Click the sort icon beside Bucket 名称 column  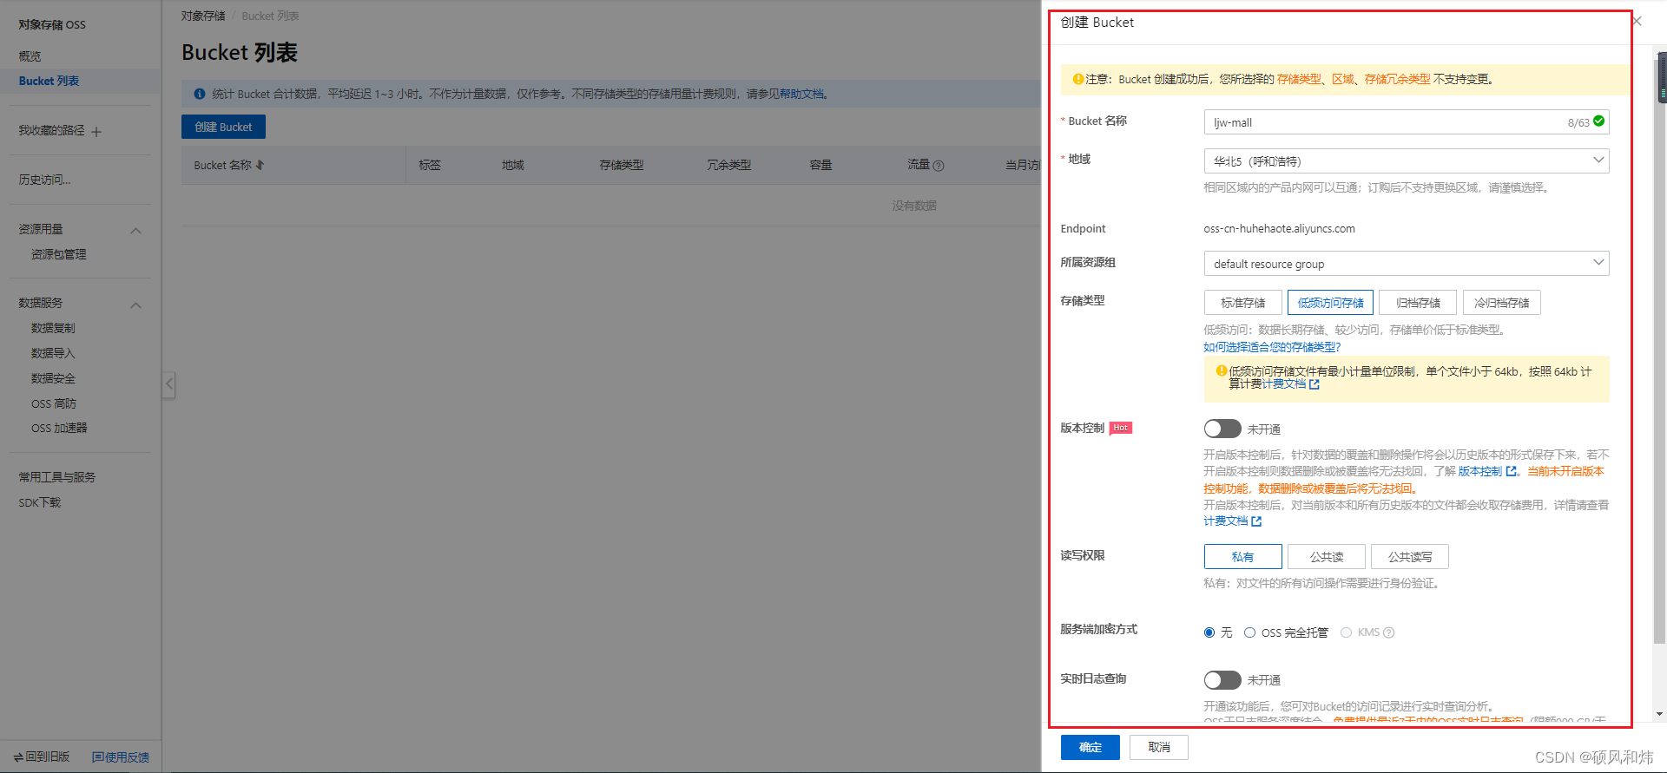point(260,165)
